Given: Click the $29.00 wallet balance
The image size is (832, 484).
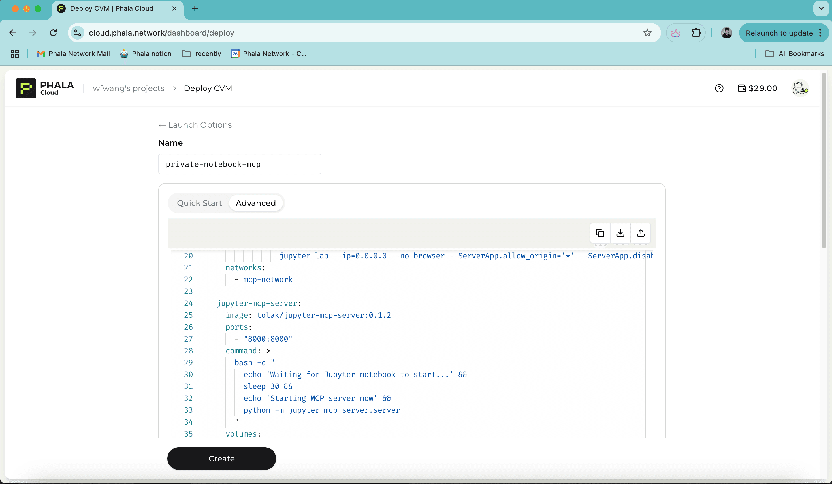Looking at the screenshot, I should [758, 88].
